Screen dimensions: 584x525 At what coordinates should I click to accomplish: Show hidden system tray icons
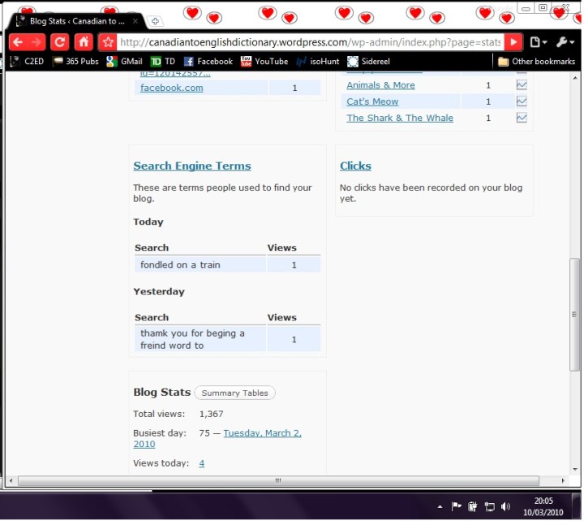tap(440, 506)
